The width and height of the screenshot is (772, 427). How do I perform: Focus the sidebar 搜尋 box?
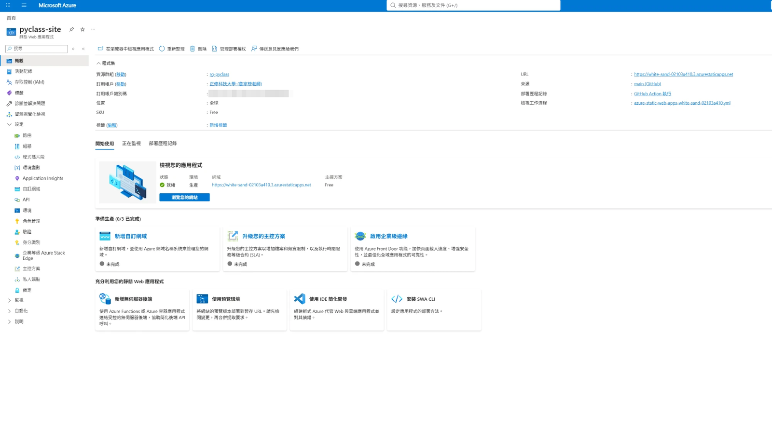[x=37, y=49]
